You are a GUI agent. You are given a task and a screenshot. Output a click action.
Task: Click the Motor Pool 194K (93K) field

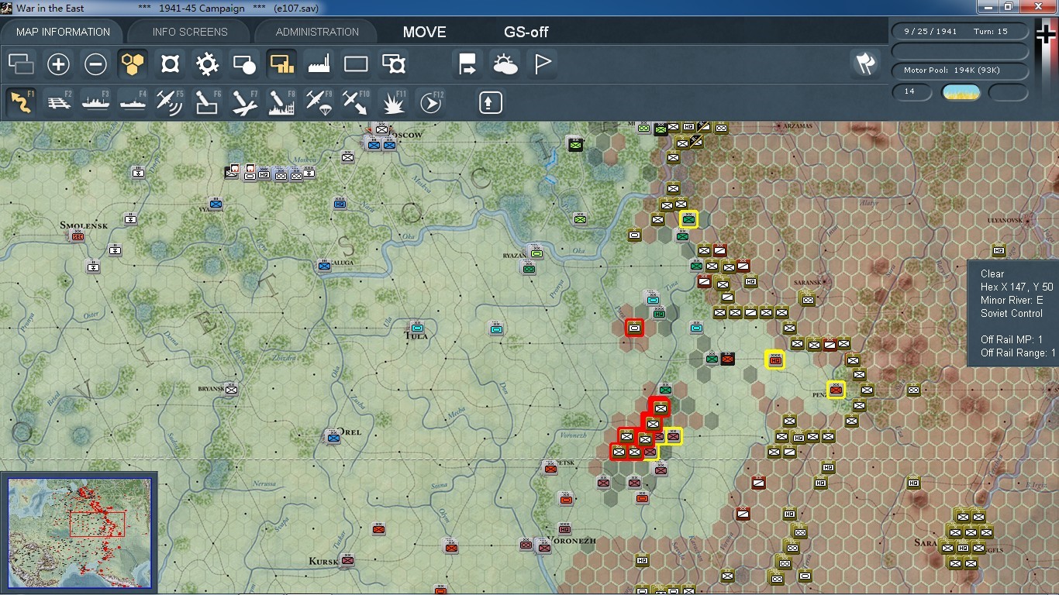[960, 71]
